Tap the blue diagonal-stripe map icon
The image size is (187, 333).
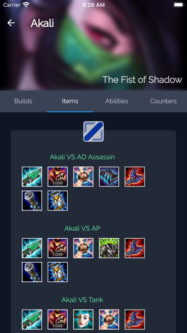[93, 132]
